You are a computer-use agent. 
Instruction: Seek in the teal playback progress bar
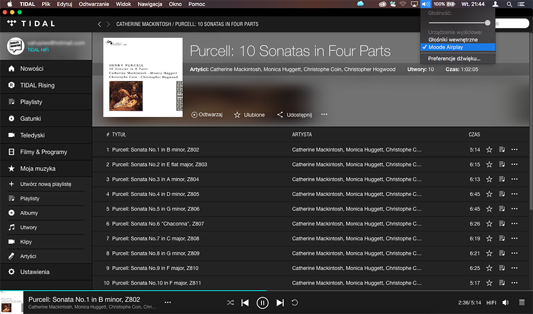[266, 290]
